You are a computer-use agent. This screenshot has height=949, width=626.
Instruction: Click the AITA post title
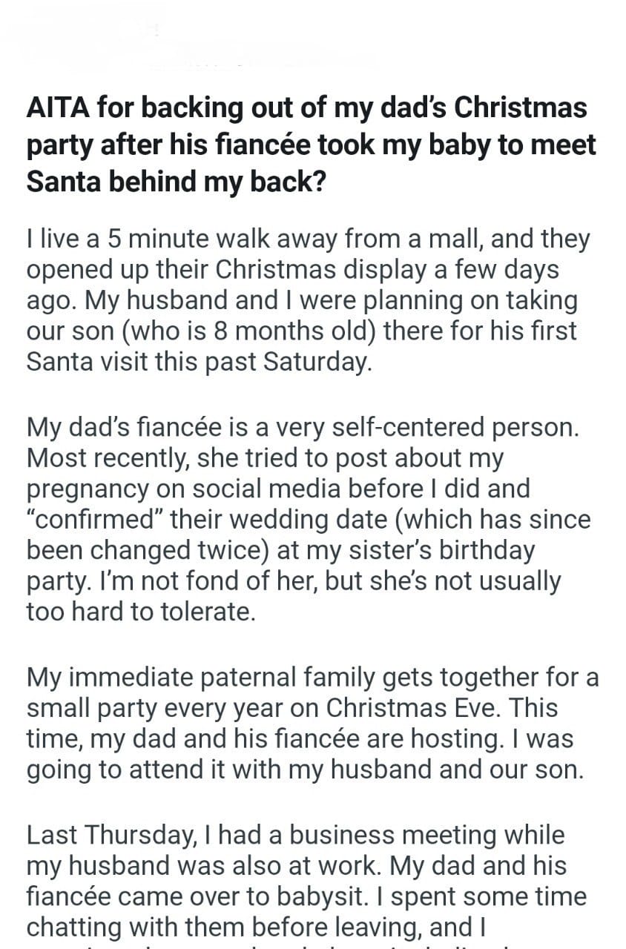[x=306, y=145]
